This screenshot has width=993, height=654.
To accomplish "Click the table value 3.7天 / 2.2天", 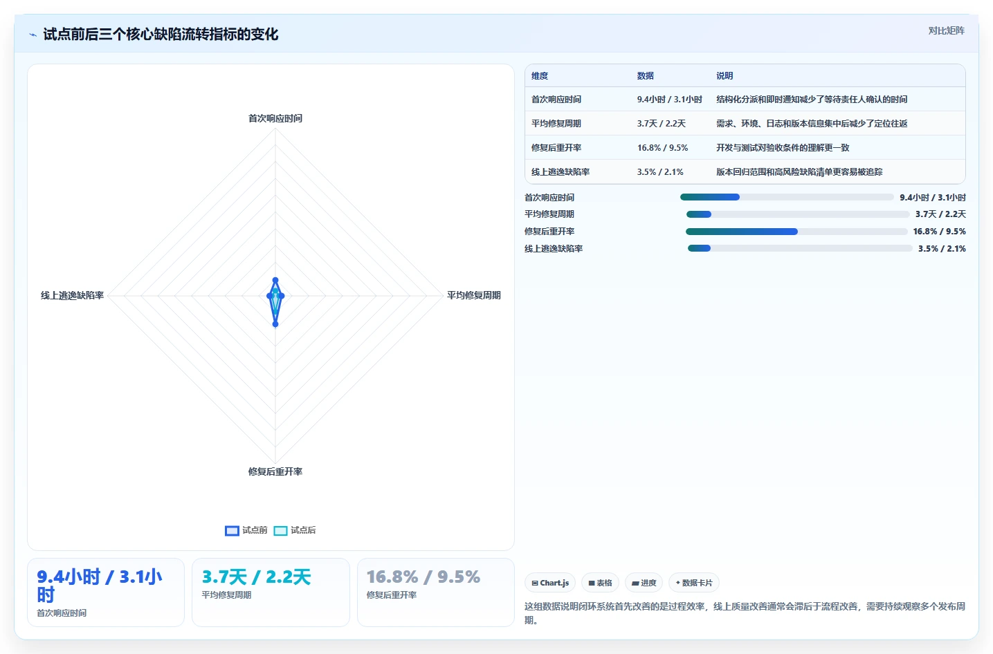I will coord(662,124).
